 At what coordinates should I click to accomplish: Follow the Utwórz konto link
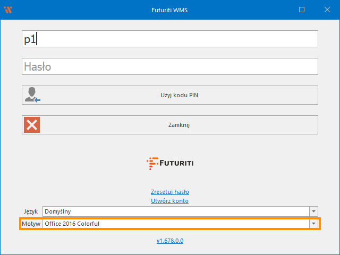coord(170,201)
